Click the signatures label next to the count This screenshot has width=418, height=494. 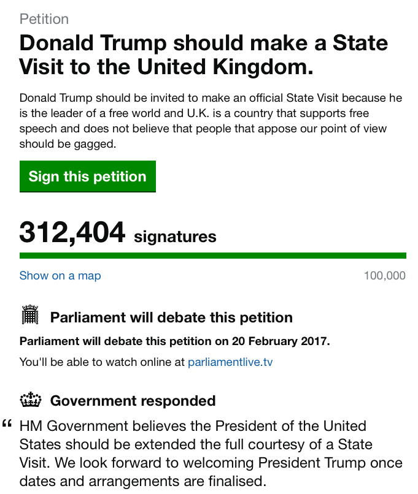(177, 235)
